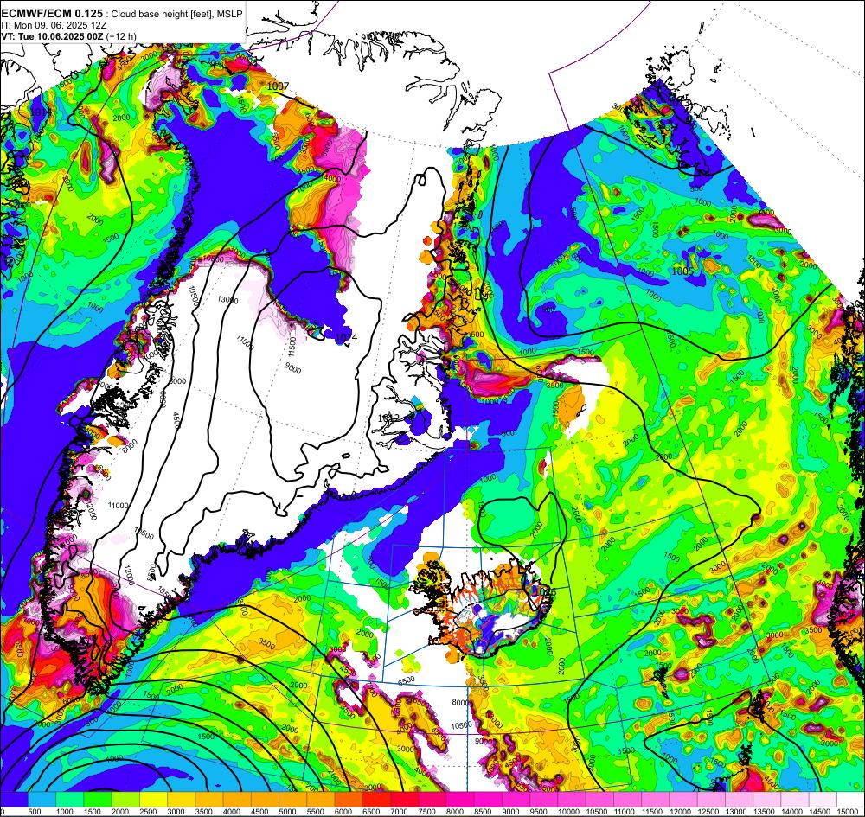
Task: Pick the light blue 500–1000 legend swatch
Action: click(x=42, y=800)
